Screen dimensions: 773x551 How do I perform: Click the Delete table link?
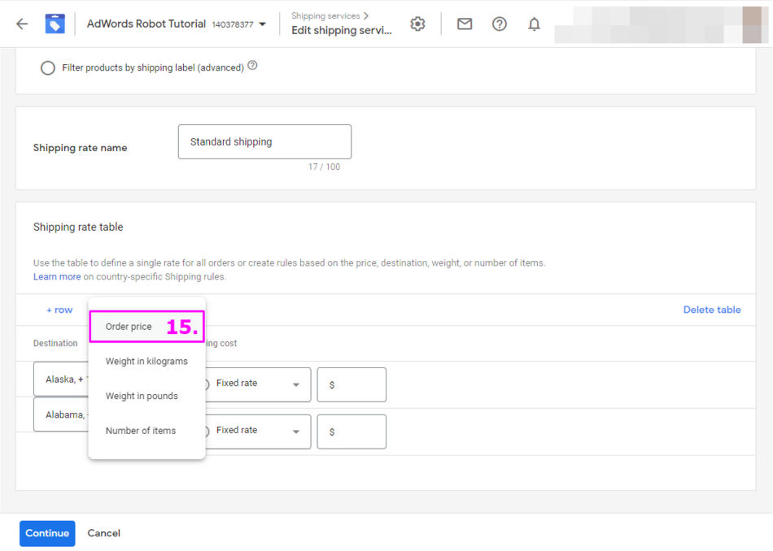(711, 310)
